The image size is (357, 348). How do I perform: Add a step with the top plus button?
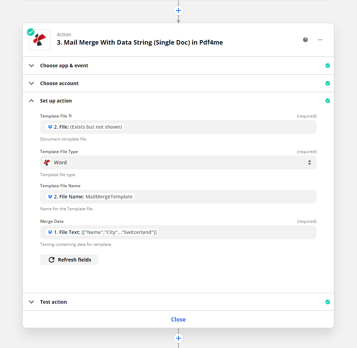(178, 10)
